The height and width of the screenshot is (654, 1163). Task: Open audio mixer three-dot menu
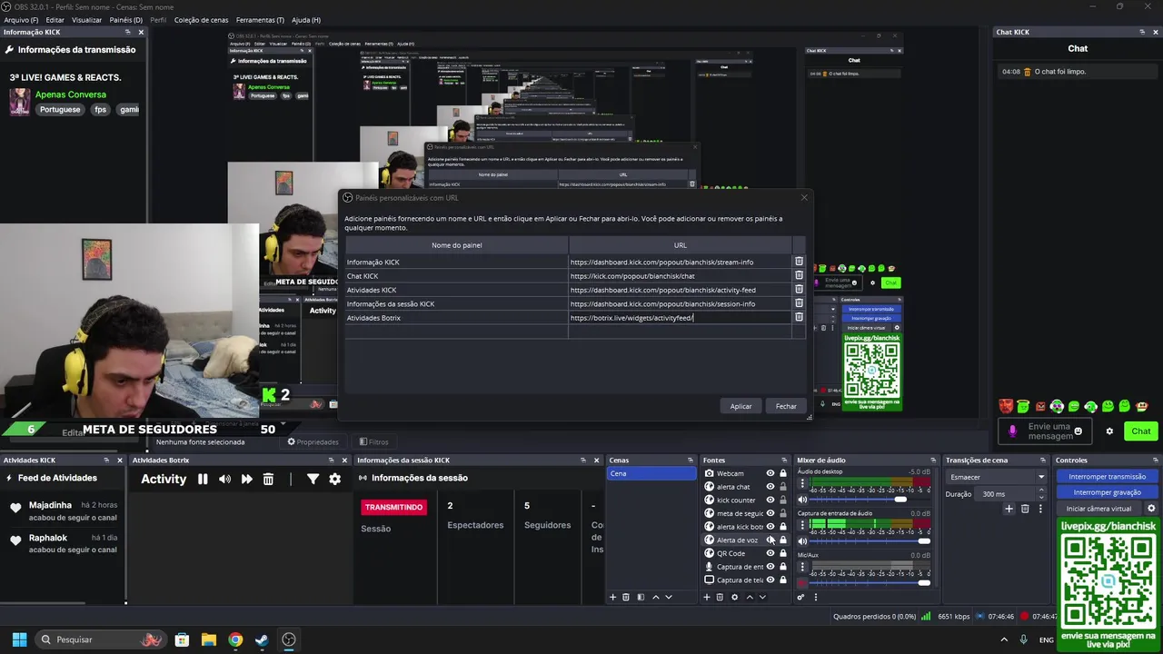tap(815, 597)
